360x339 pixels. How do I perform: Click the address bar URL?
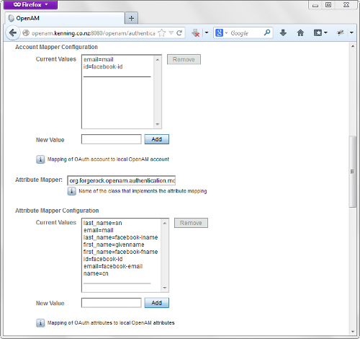[x=94, y=33]
